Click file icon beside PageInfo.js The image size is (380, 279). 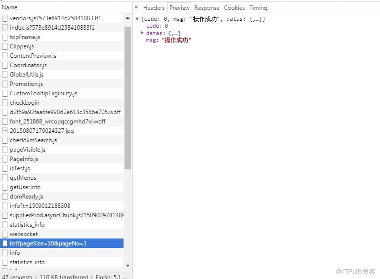pos(5,159)
